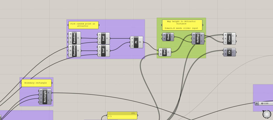Select the ReMap component
273x120 pixels.
click(198, 38)
